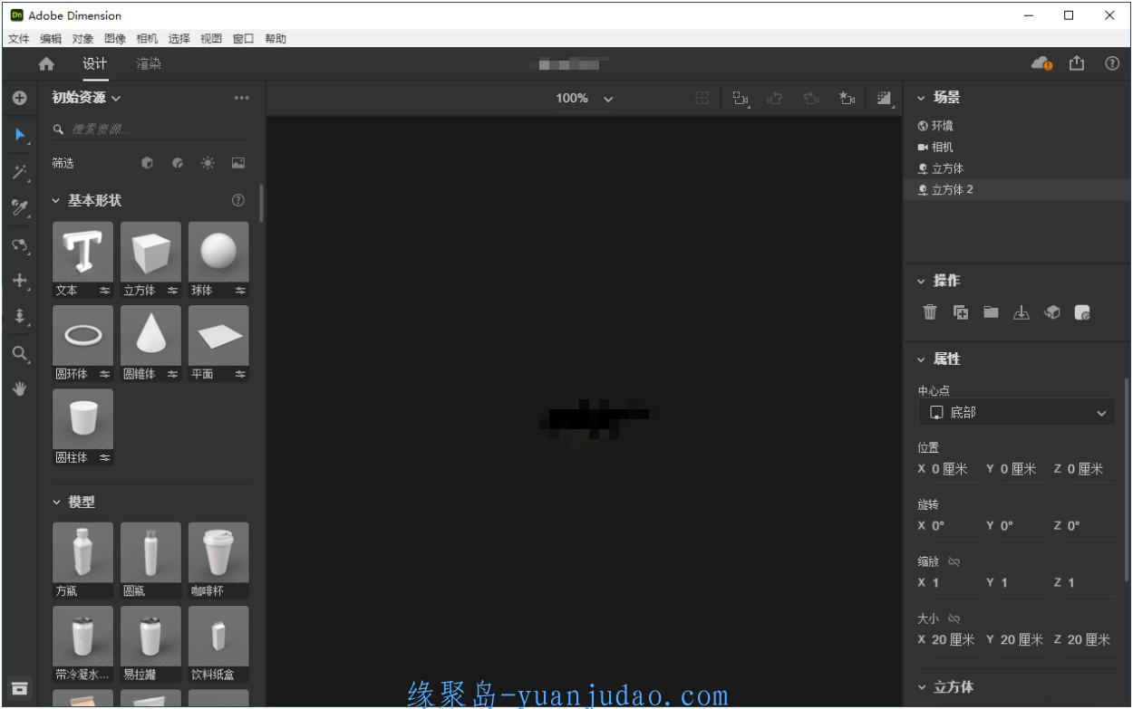Select the Sampler eyedropper tool
Viewport: 1133px width, 709px height.
click(x=18, y=207)
